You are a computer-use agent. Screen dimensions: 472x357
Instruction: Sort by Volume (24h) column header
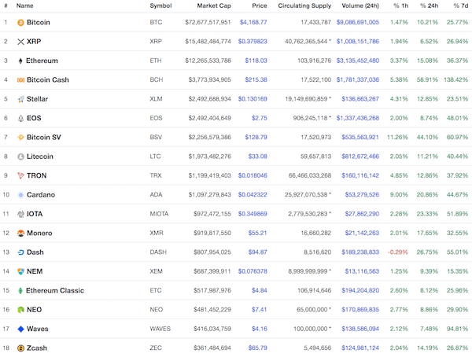360,6
